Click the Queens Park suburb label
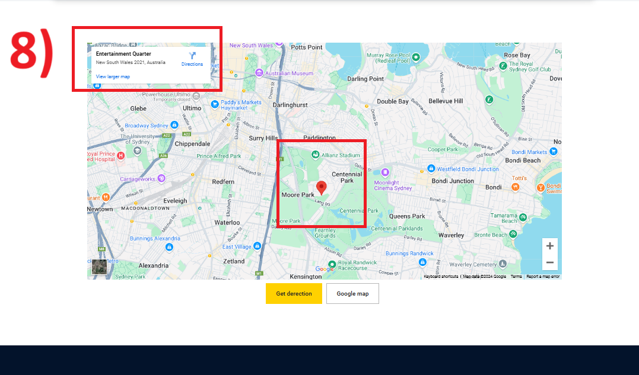Viewport: 639px width, 375px height. click(x=407, y=216)
